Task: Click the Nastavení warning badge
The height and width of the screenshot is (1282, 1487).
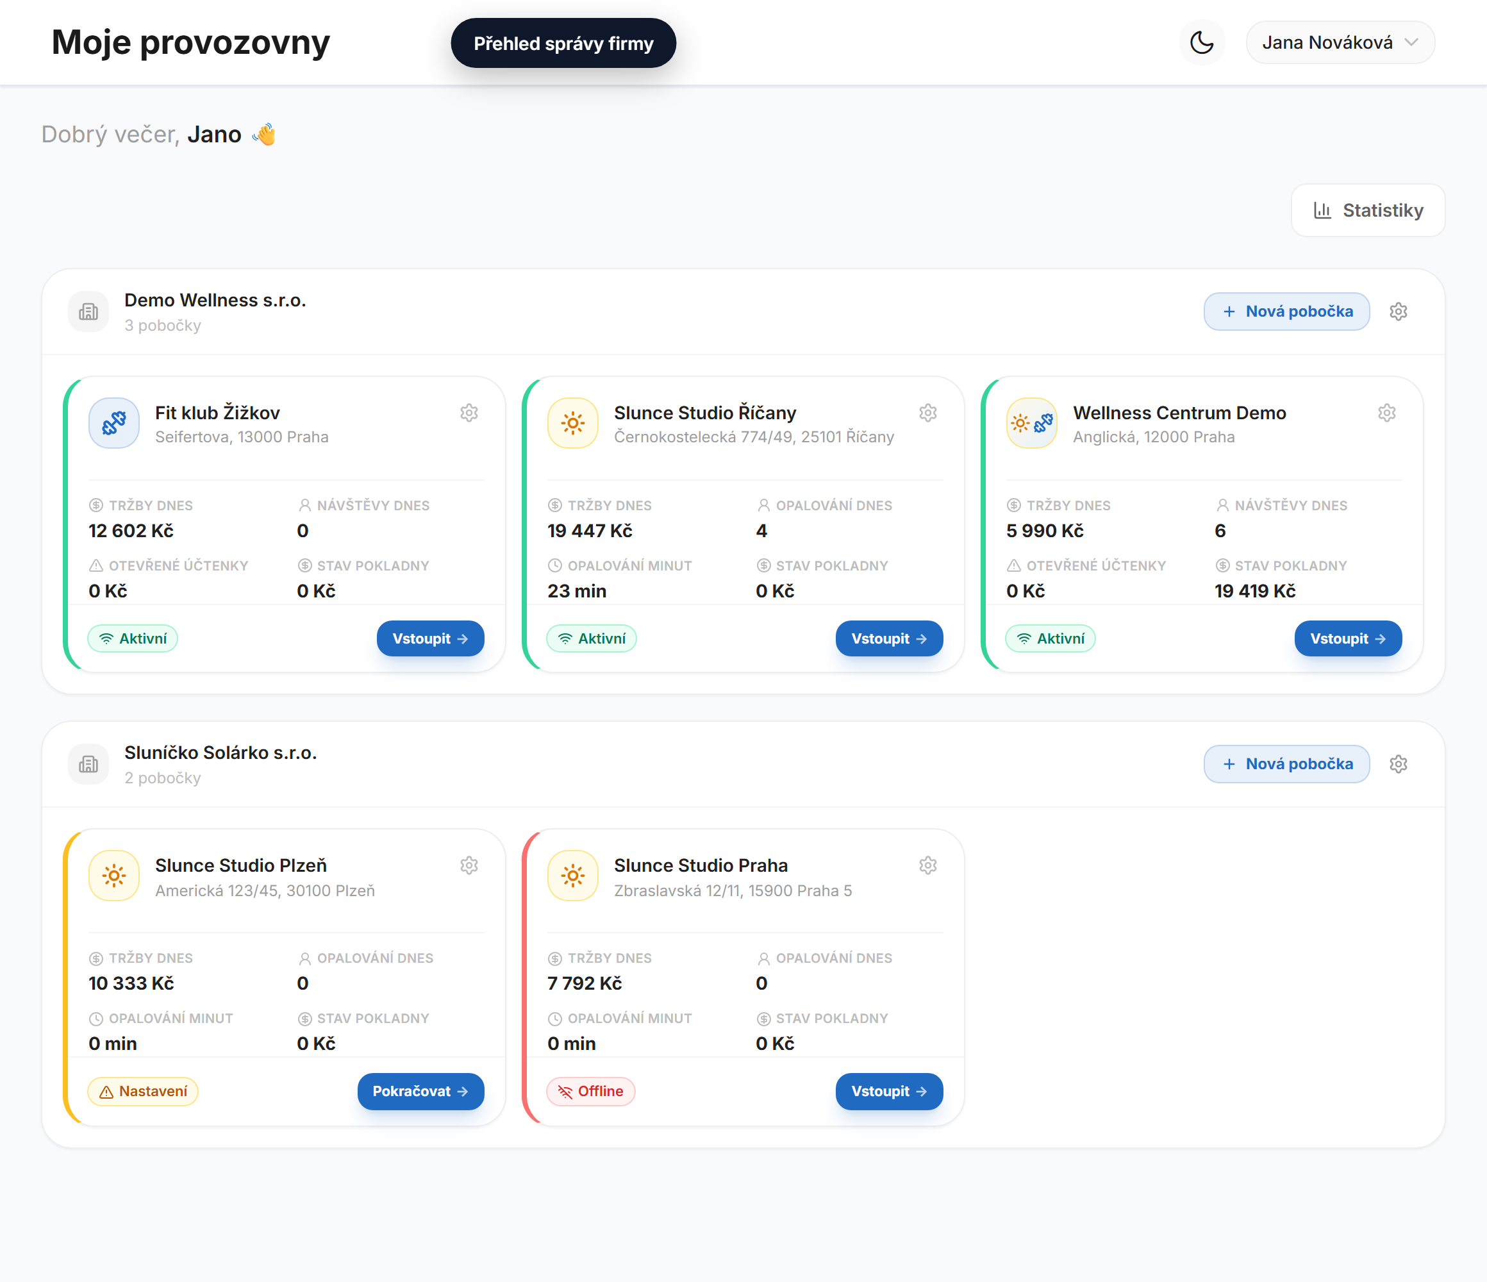Action: click(143, 1091)
